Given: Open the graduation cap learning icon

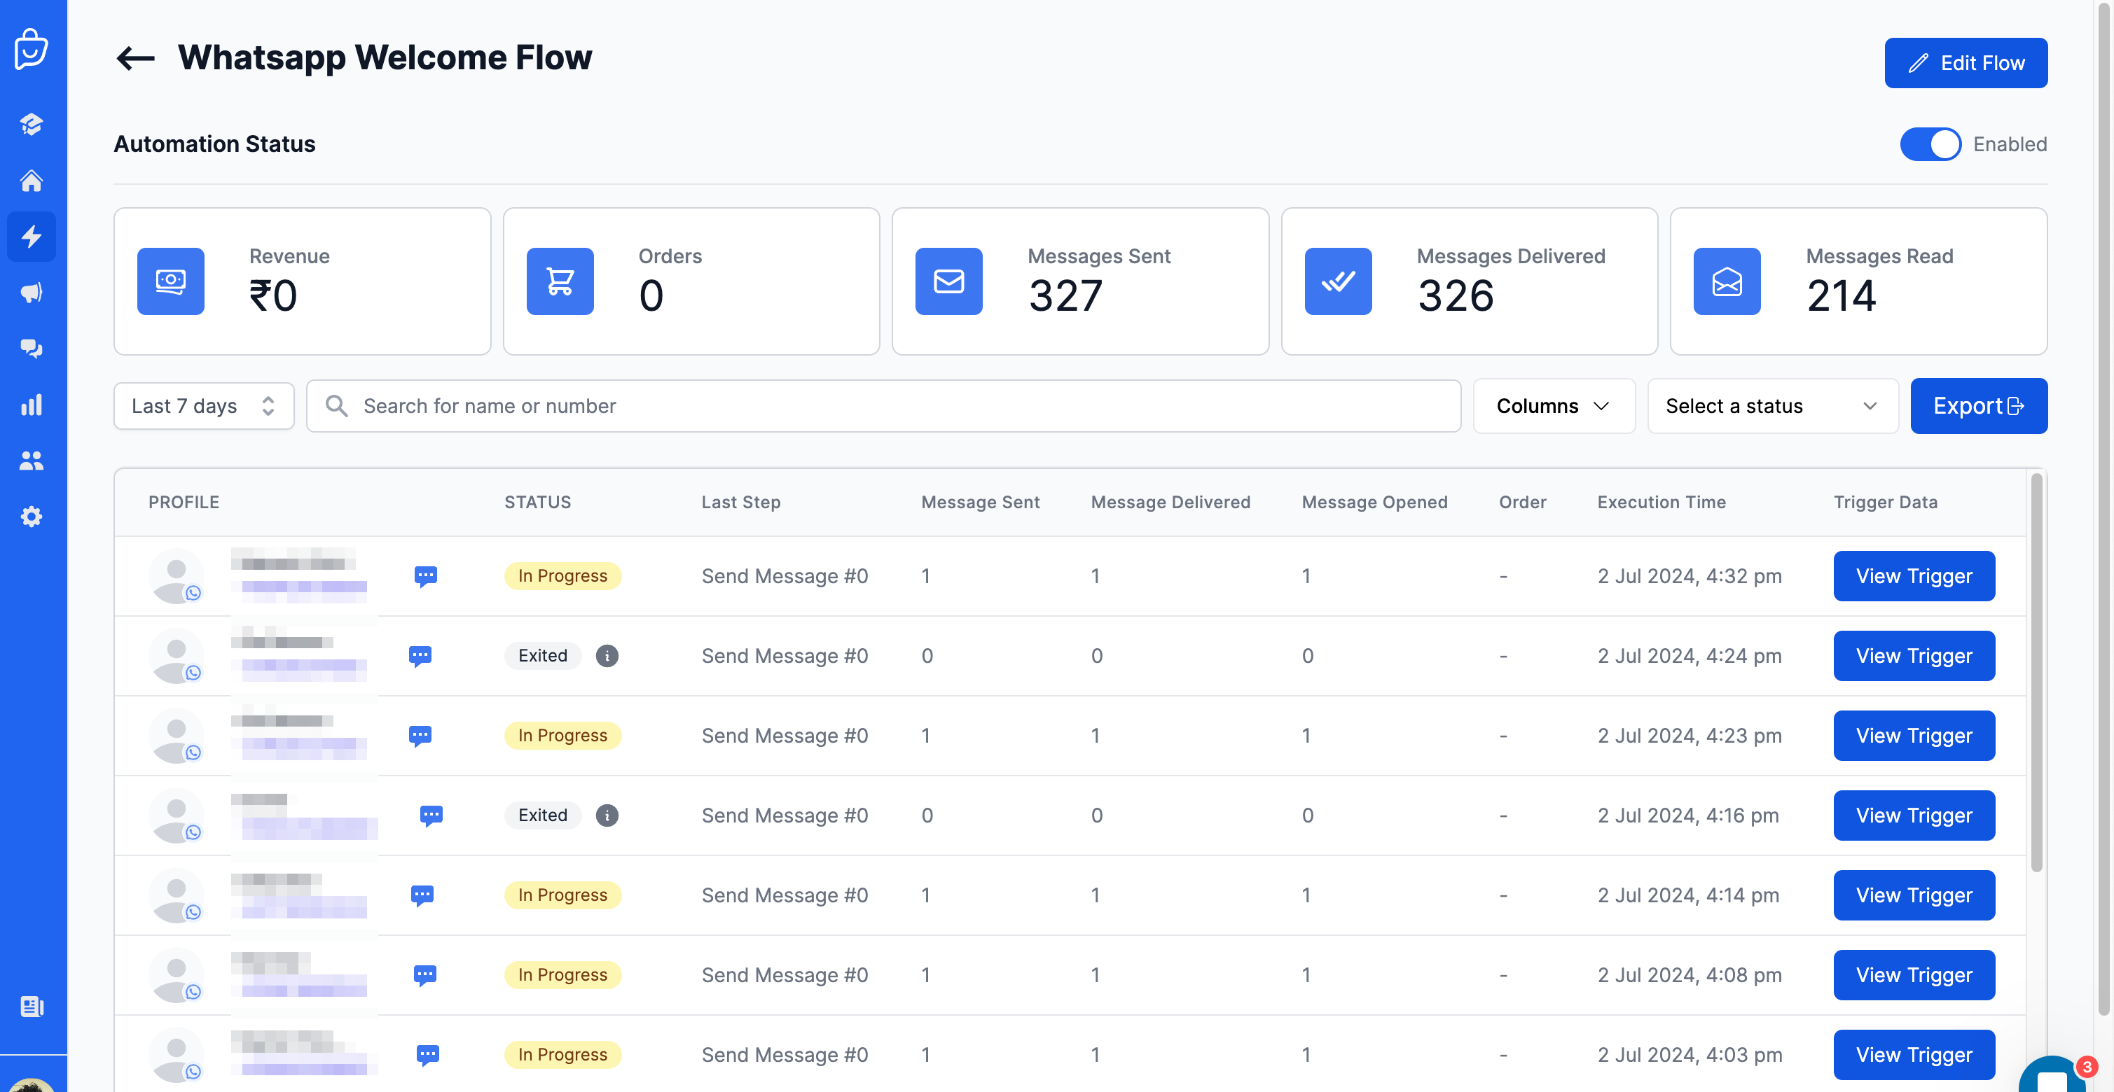Looking at the screenshot, I should tap(32, 125).
